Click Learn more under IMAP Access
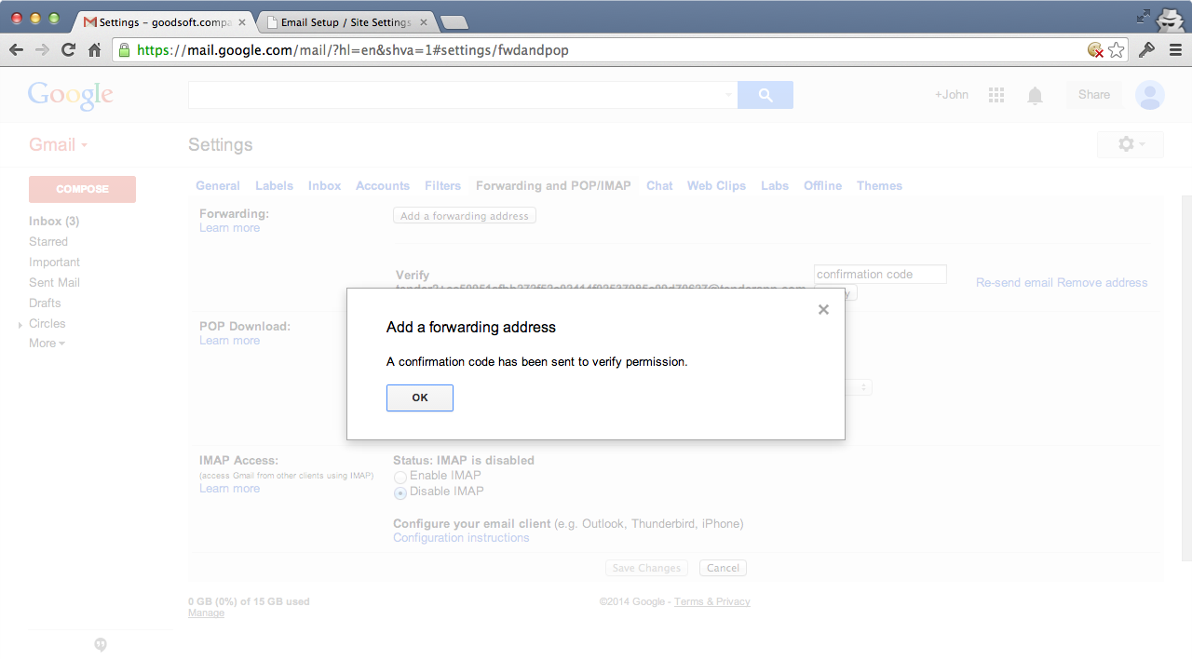 pyautogui.click(x=229, y=489)
